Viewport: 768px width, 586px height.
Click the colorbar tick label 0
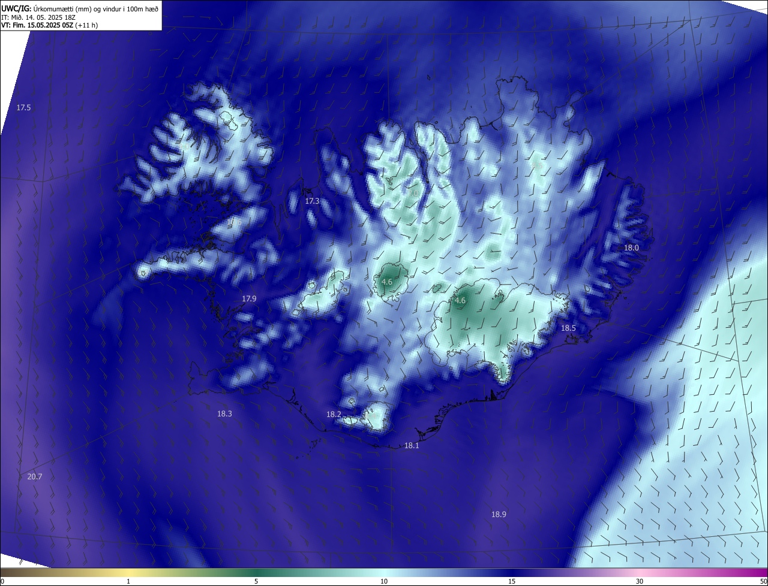pyautogui.click(x=2, y=581)
